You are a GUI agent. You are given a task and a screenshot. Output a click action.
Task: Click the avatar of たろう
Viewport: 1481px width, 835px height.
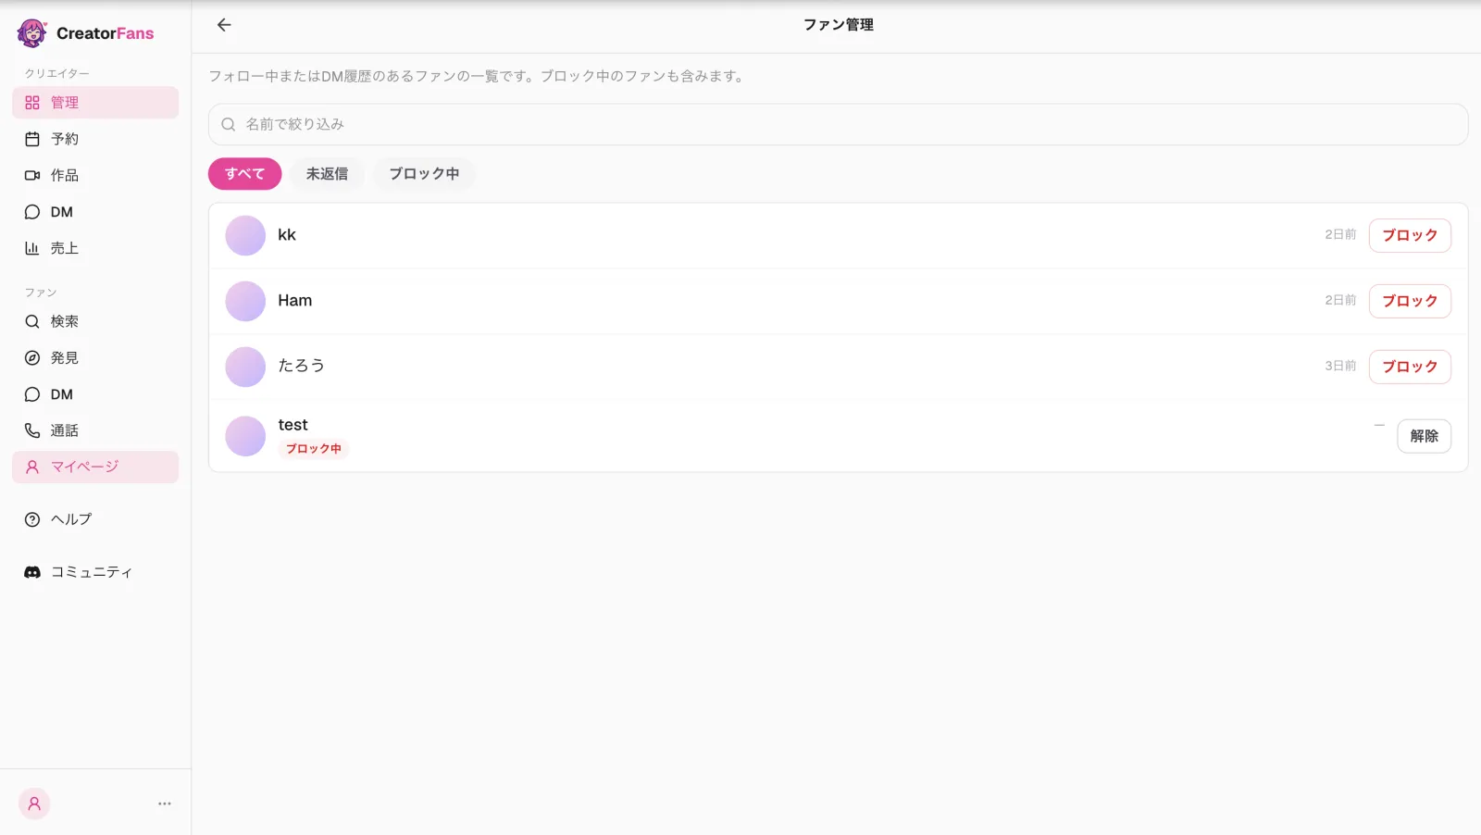[x=245, y=367]
